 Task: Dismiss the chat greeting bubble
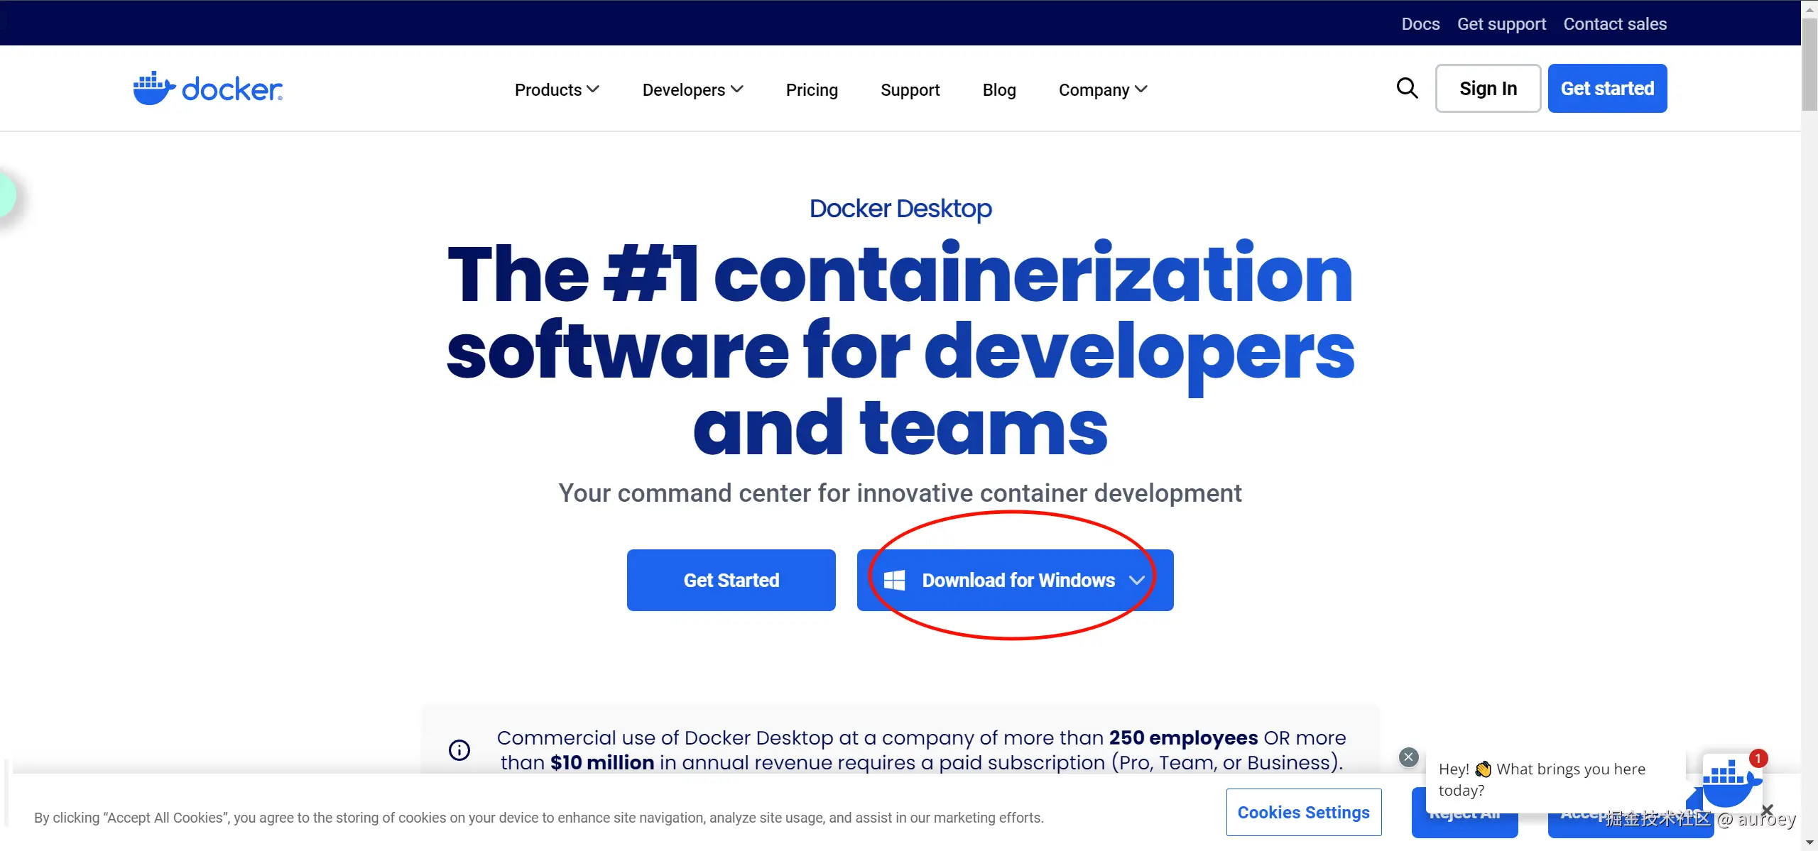(1408, 757)
